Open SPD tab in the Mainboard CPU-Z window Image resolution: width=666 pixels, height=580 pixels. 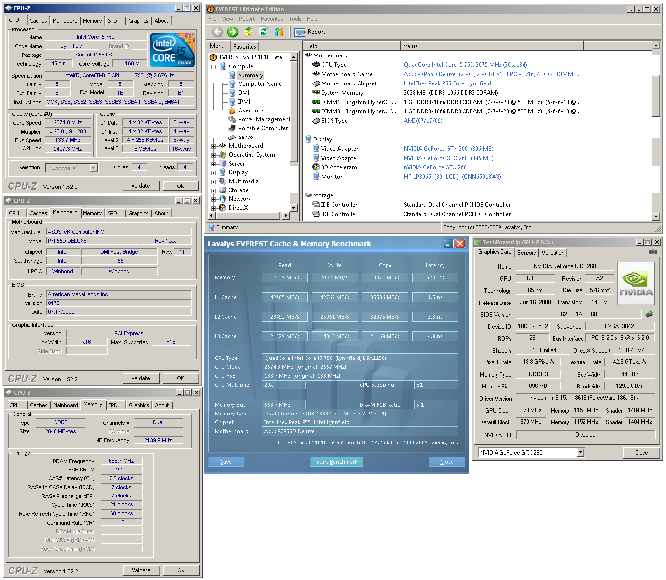point(112,213)
